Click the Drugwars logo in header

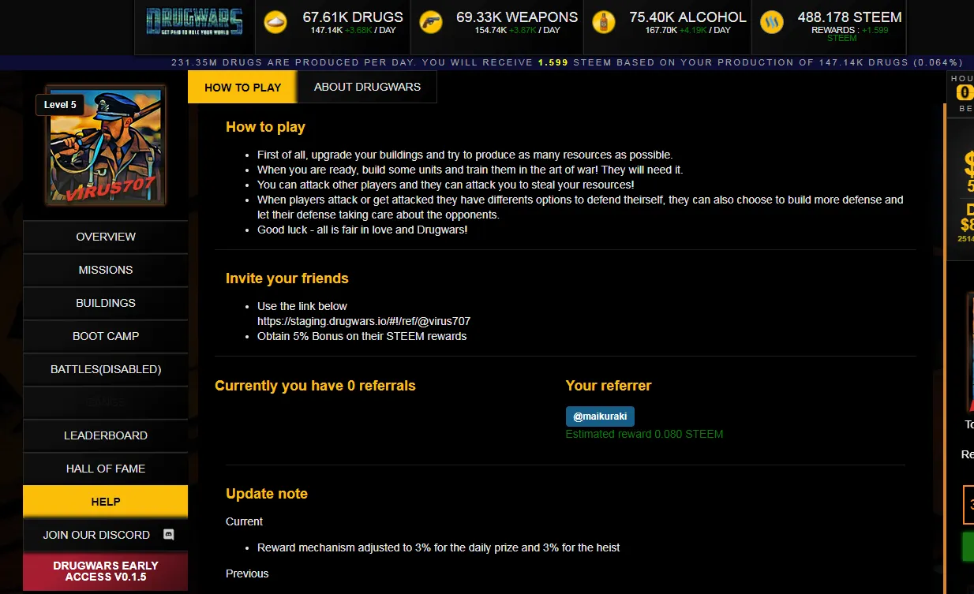tap(194, 21)
